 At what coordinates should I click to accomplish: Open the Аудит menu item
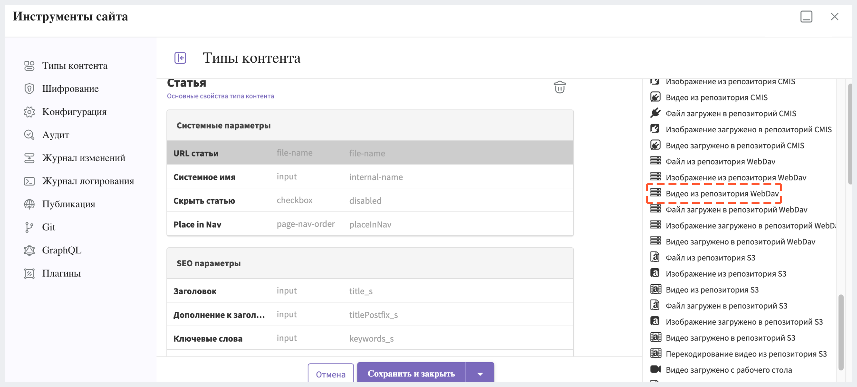click(x=55, y=135)
